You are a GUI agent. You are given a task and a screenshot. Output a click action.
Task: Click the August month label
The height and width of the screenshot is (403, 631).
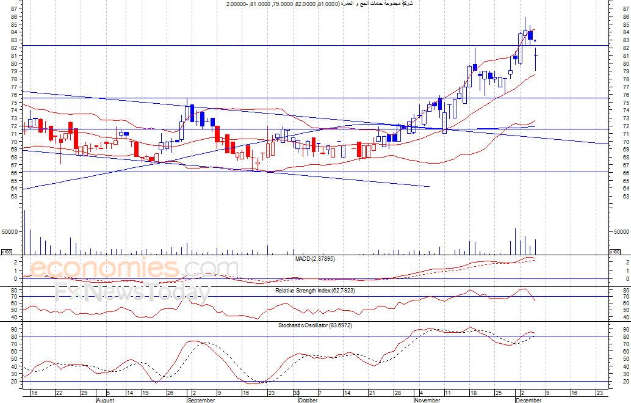coord(106,400)
